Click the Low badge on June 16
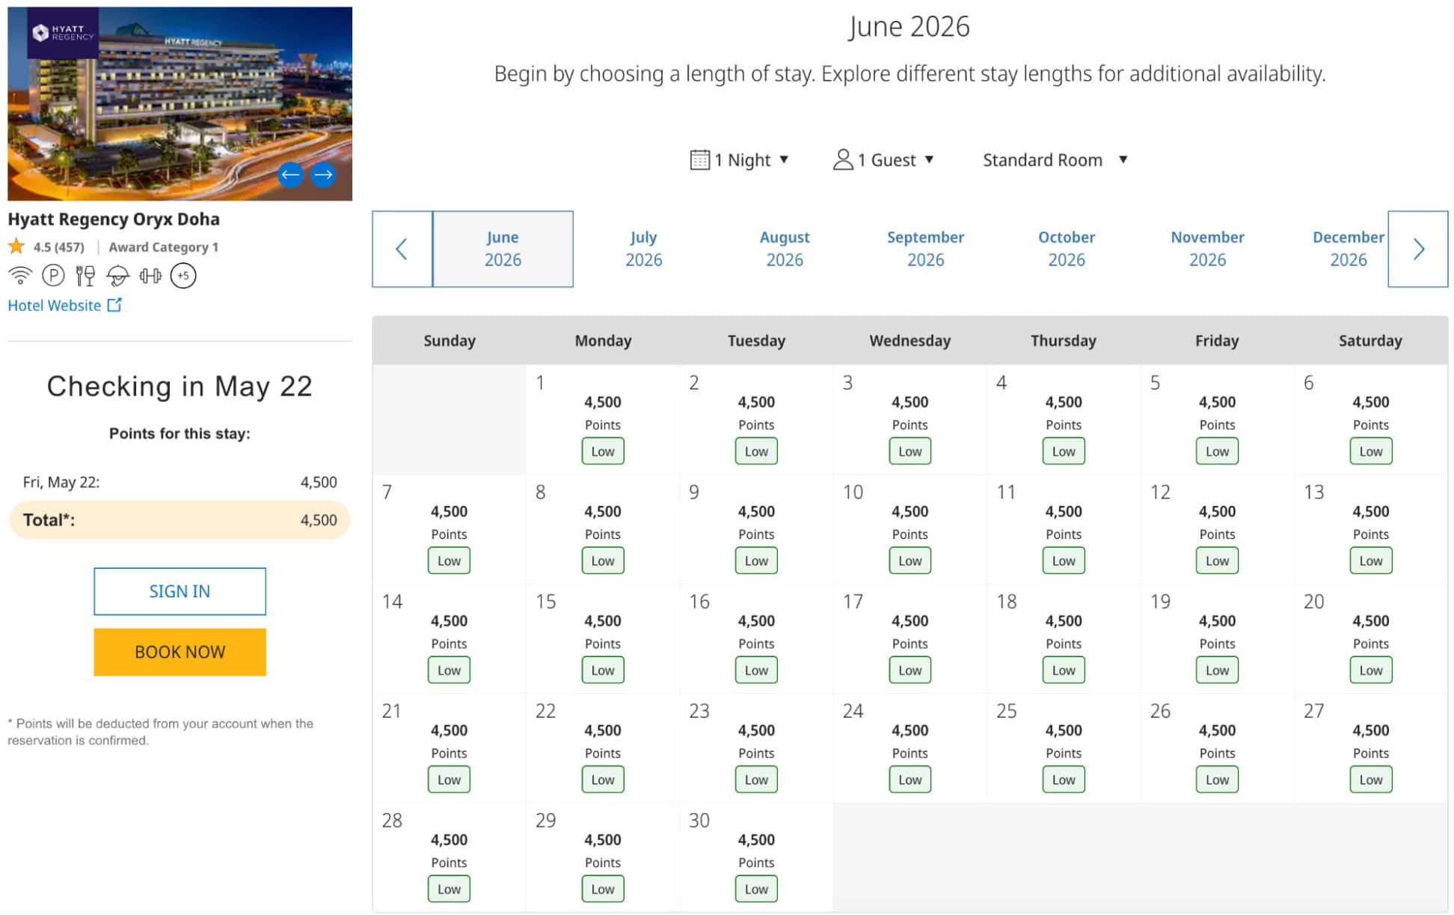Image resolution: width=1454 pixels, height=915 pixels. point(756,671)
